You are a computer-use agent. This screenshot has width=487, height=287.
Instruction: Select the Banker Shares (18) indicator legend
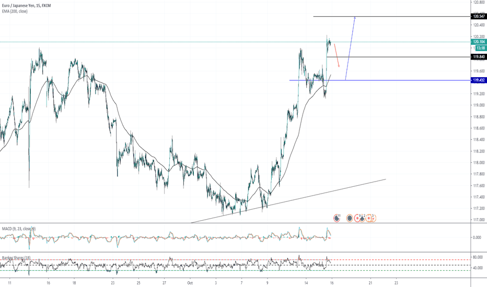(x=17, y=258)
